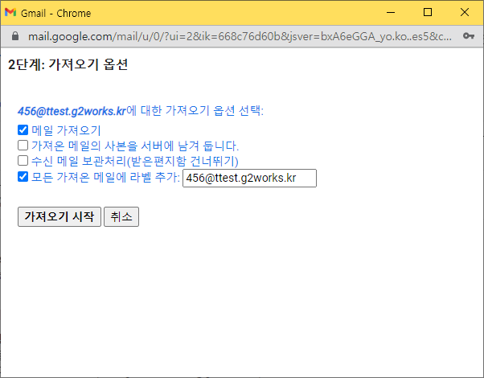The width and height of the screenshot is (484, 378).
Task: Click the 메일 가져오기 label text
Action: pyautogui.click(x=66, y=130)
